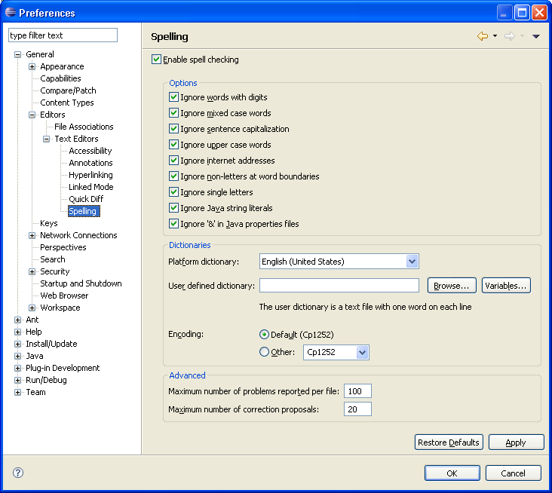Select the Other encoding radio button

(264, 351)
